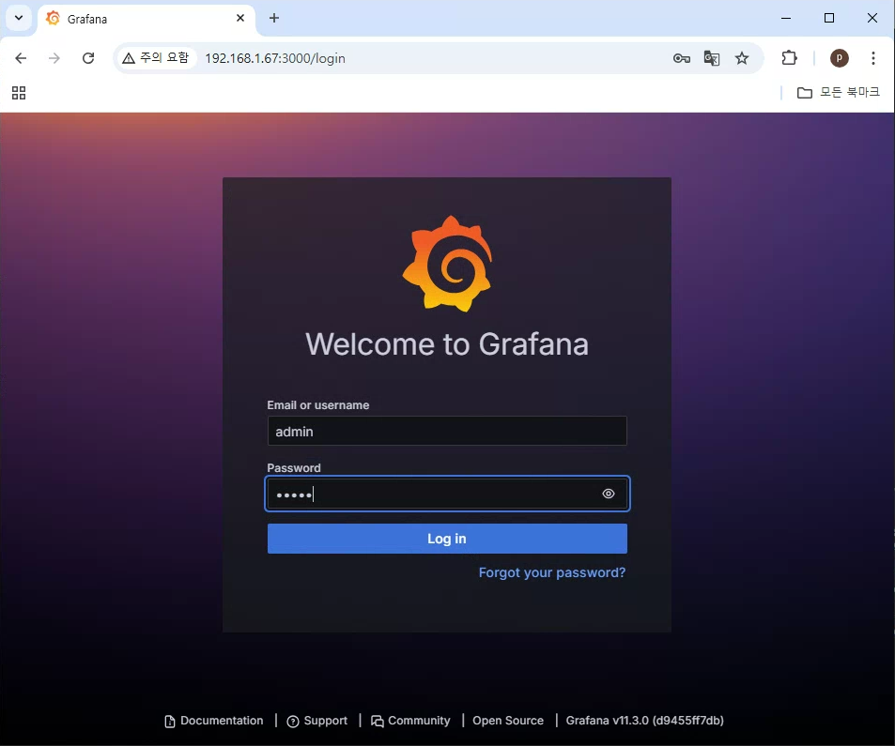Click the Grafana swirl logo

click(x=447, y=264)
